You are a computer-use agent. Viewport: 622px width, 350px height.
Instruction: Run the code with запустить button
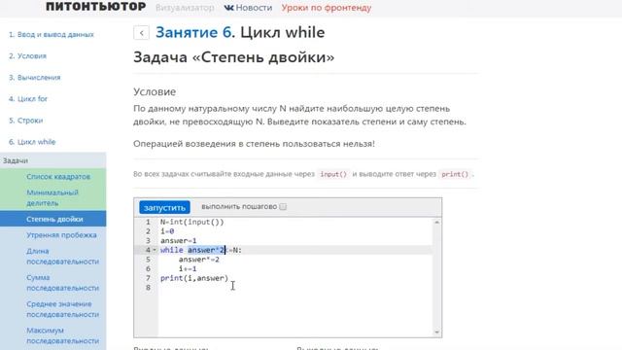coord(164,207)
